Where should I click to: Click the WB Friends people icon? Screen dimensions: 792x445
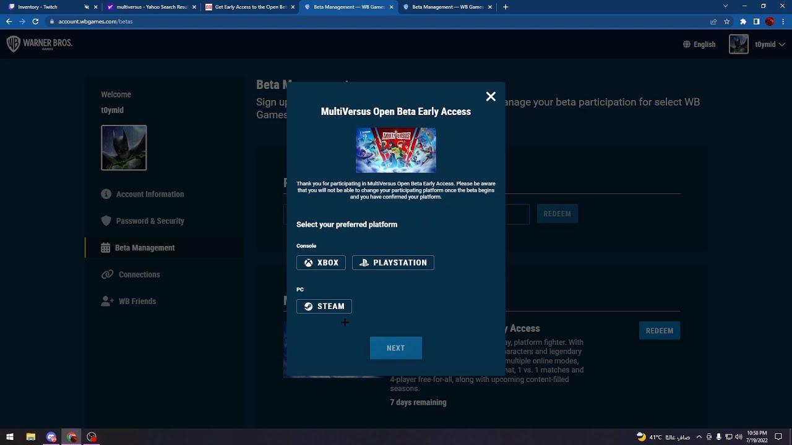(x=107, y=301)
